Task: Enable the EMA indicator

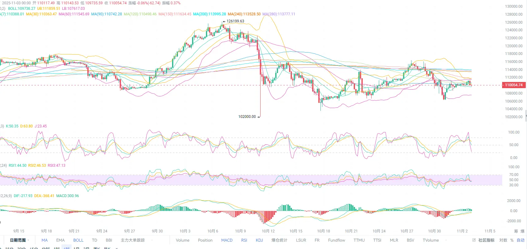Action: pos(61,240)
